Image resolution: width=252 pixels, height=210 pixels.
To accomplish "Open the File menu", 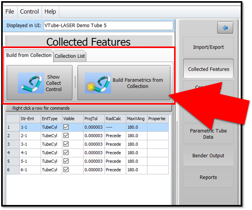I will point(10,12).
